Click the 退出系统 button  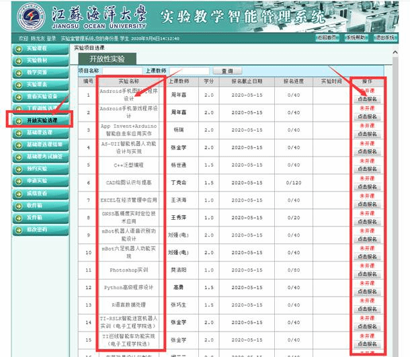[x=385, y=38]
